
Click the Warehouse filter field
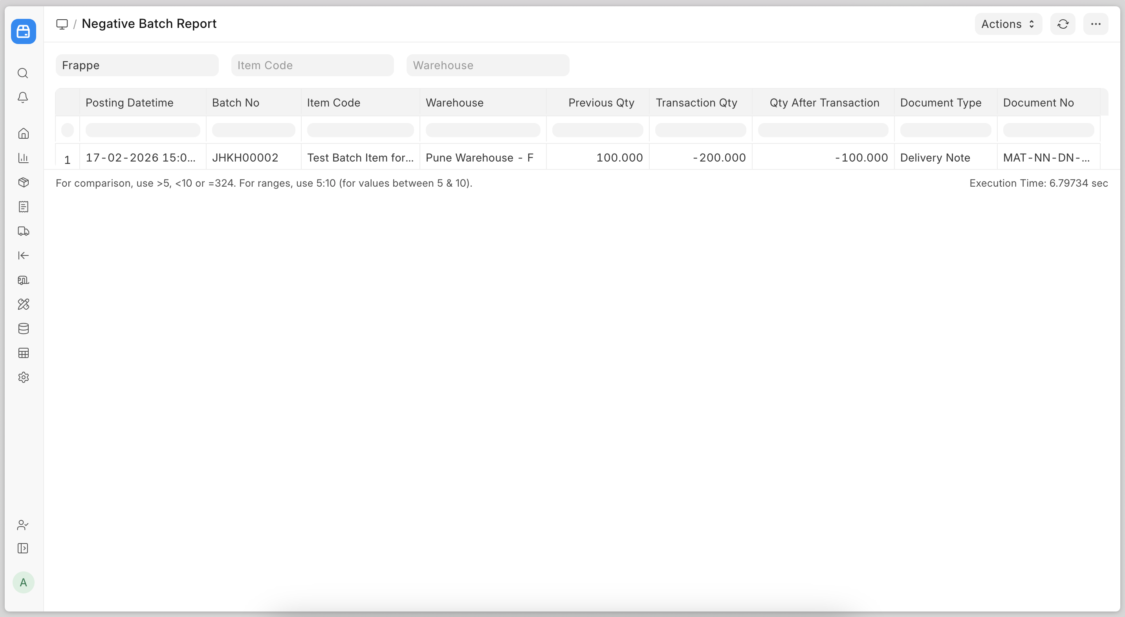[487, 65]
